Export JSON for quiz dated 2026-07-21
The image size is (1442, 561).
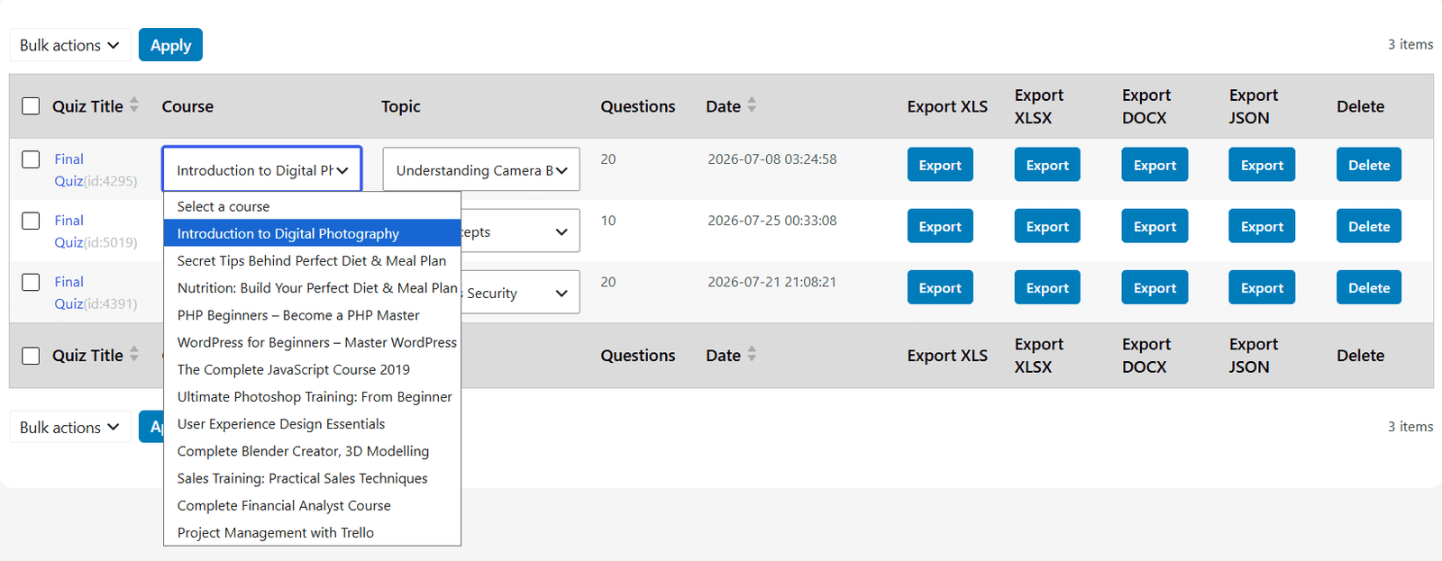tap(1262, 288)
